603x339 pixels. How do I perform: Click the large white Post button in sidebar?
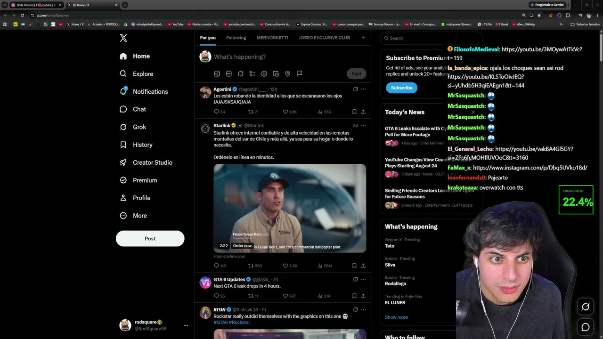point(150,238)
